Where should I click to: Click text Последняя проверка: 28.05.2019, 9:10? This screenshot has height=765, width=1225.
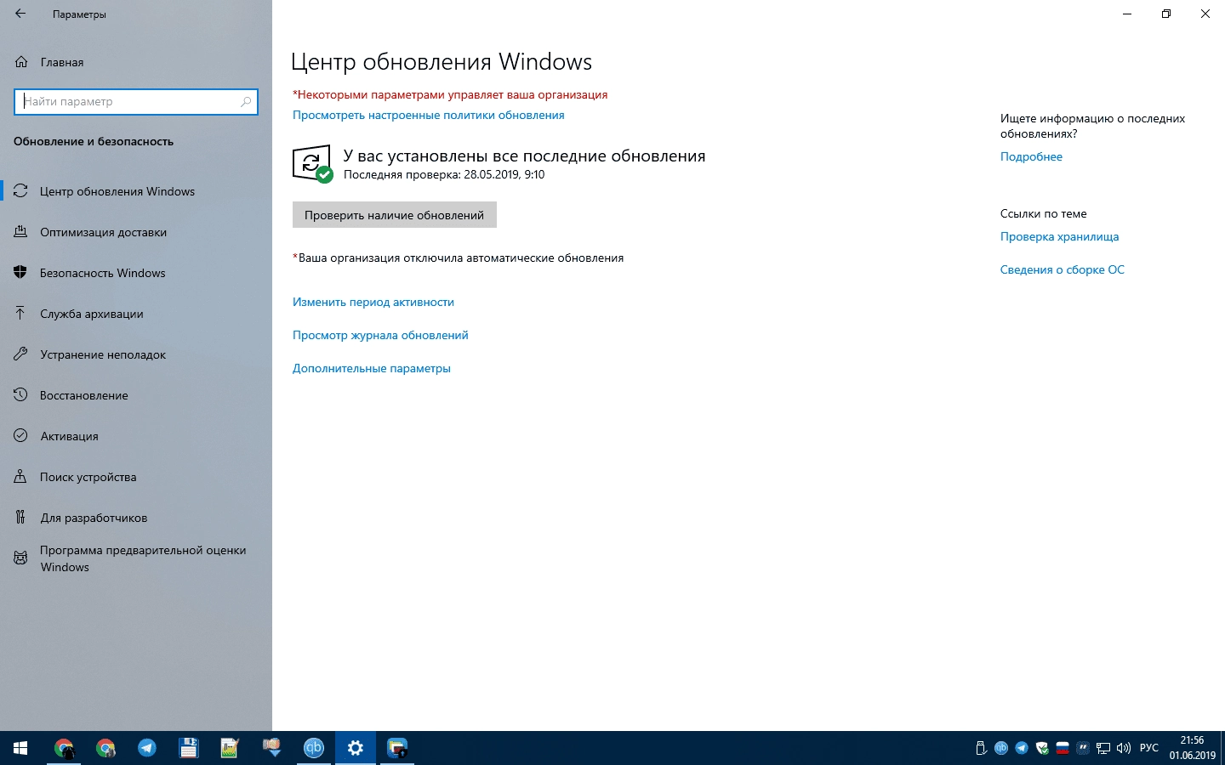tap(444, 174)
